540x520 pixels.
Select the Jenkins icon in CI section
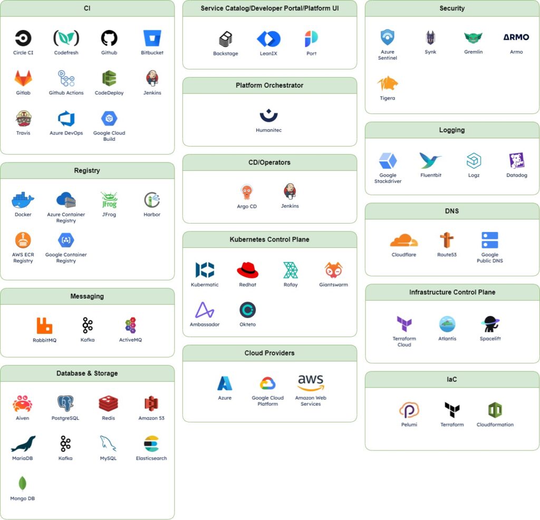152,79
